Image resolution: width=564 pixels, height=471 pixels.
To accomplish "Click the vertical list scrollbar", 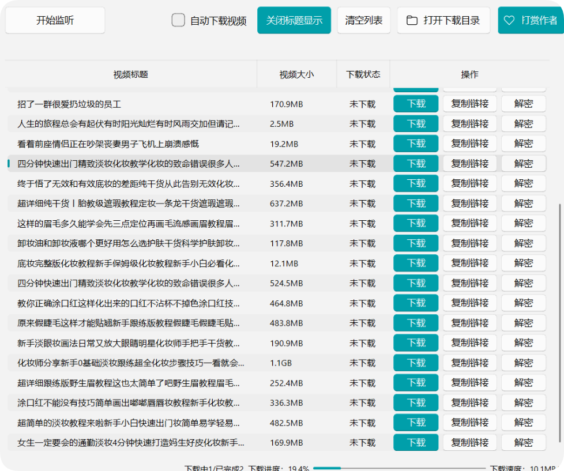I will coord(559,322).
